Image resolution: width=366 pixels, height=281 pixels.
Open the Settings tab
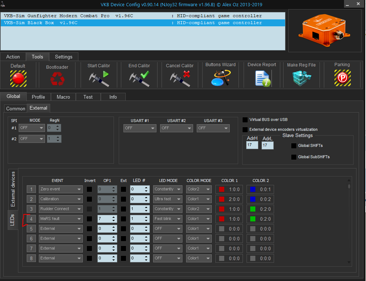63,57
